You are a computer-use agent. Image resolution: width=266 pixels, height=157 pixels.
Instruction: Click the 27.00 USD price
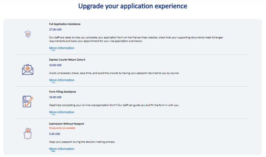[55, 30]
